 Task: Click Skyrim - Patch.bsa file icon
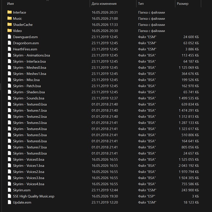(9, 86)
